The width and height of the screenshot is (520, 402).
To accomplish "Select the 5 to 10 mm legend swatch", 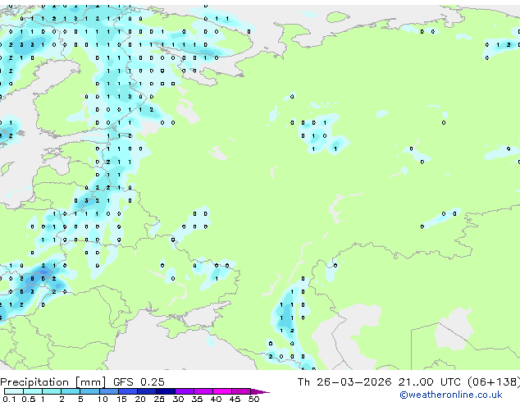I will 89,391.
